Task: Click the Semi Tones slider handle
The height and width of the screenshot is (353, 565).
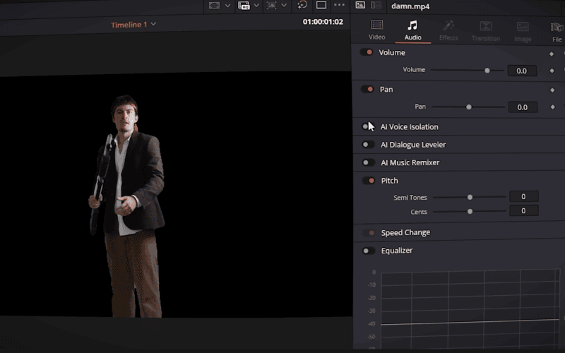Action: click(x=470, y=197)
